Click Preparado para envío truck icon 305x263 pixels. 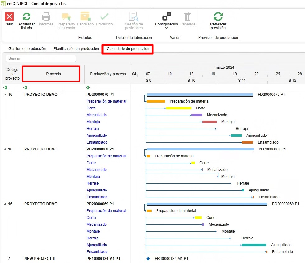coord(66,17)
